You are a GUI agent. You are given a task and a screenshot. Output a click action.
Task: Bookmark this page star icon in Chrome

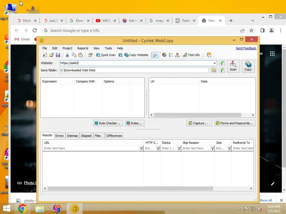click(x=251, y=30)
